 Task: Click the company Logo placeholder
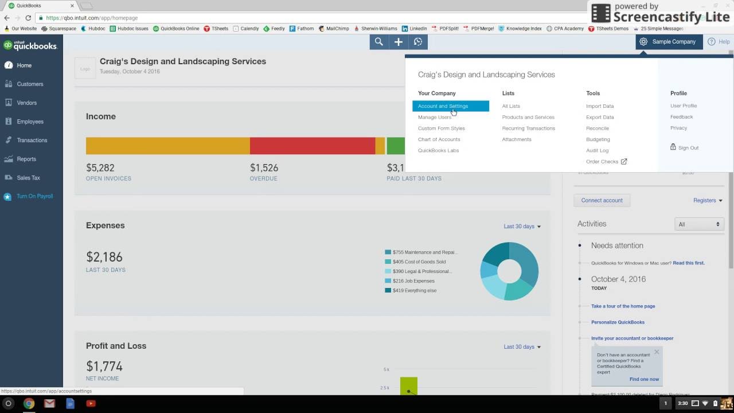[85, 69]
